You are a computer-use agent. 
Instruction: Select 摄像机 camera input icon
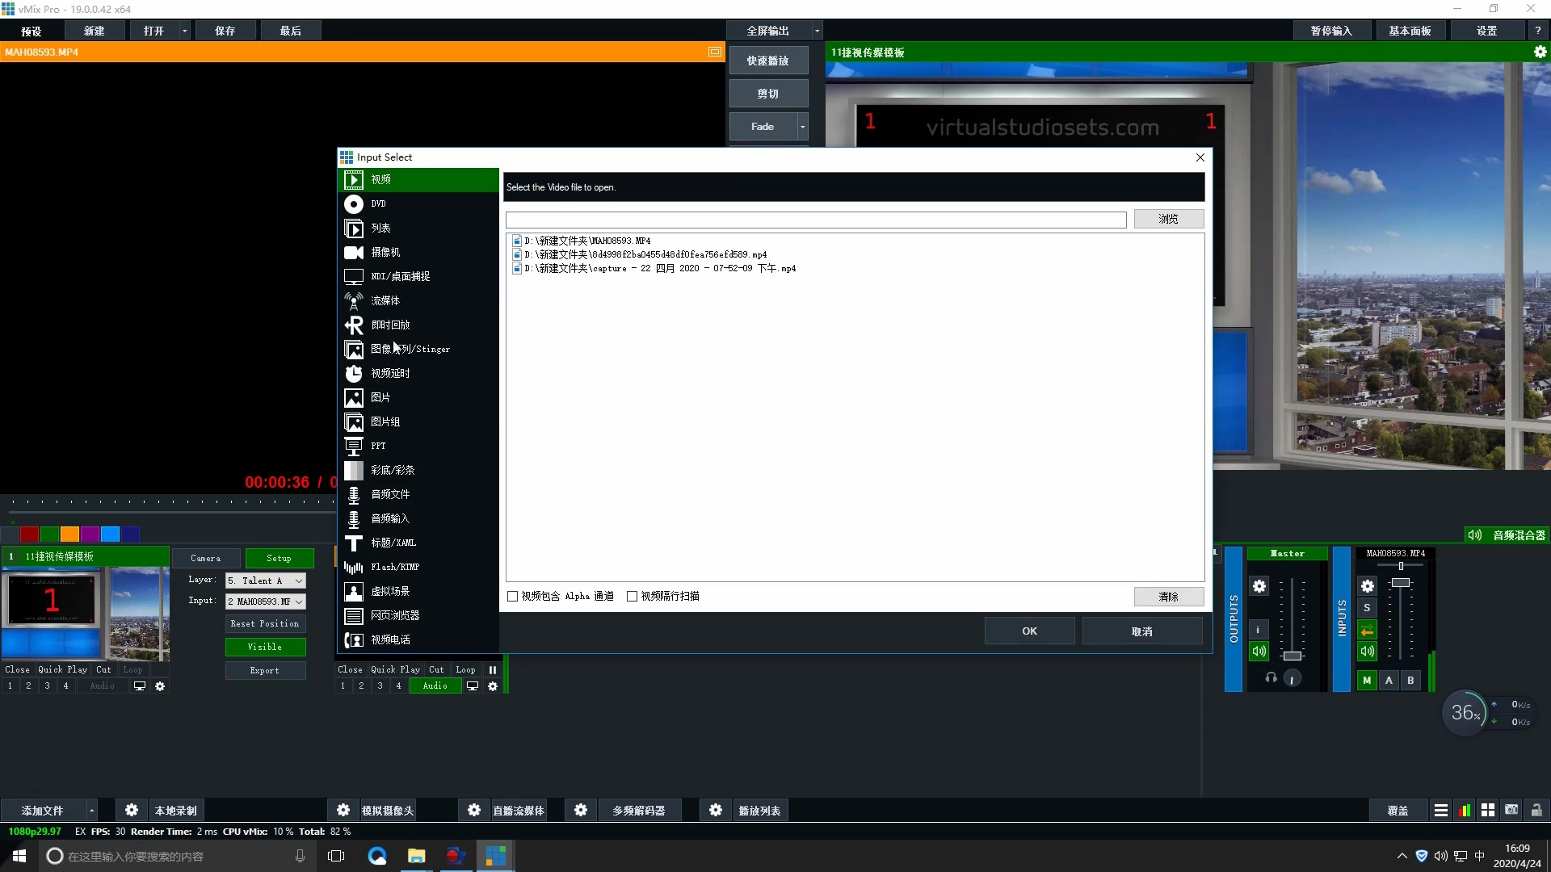coord(354,251)
